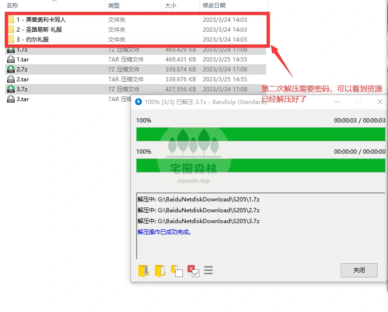The height and width of the screenshot is (312, 388).
Task: Click size value 427,956 KB
Action: 181,89
